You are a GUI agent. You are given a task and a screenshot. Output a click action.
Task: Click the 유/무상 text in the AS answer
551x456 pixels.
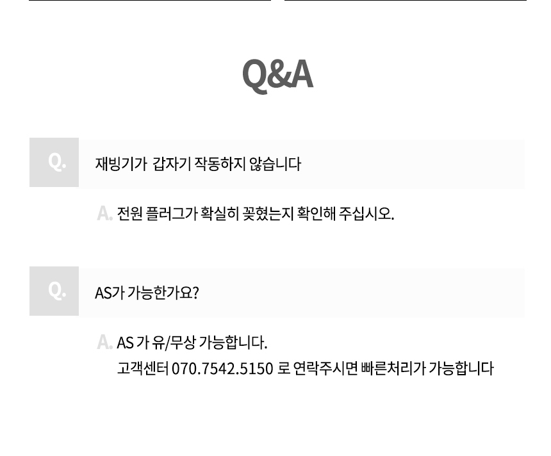tap(174, 343)
